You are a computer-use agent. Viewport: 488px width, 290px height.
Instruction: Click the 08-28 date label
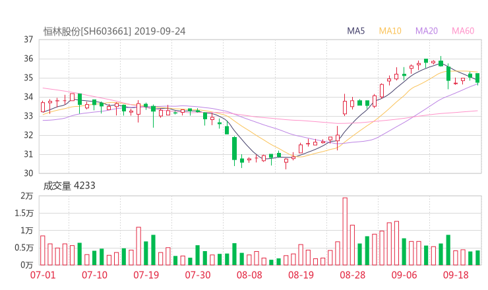353,275
